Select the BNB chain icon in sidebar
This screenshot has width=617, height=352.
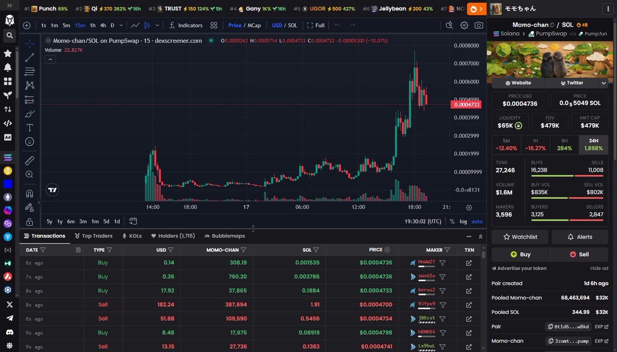pyautogui.click(x=8, y=170)
